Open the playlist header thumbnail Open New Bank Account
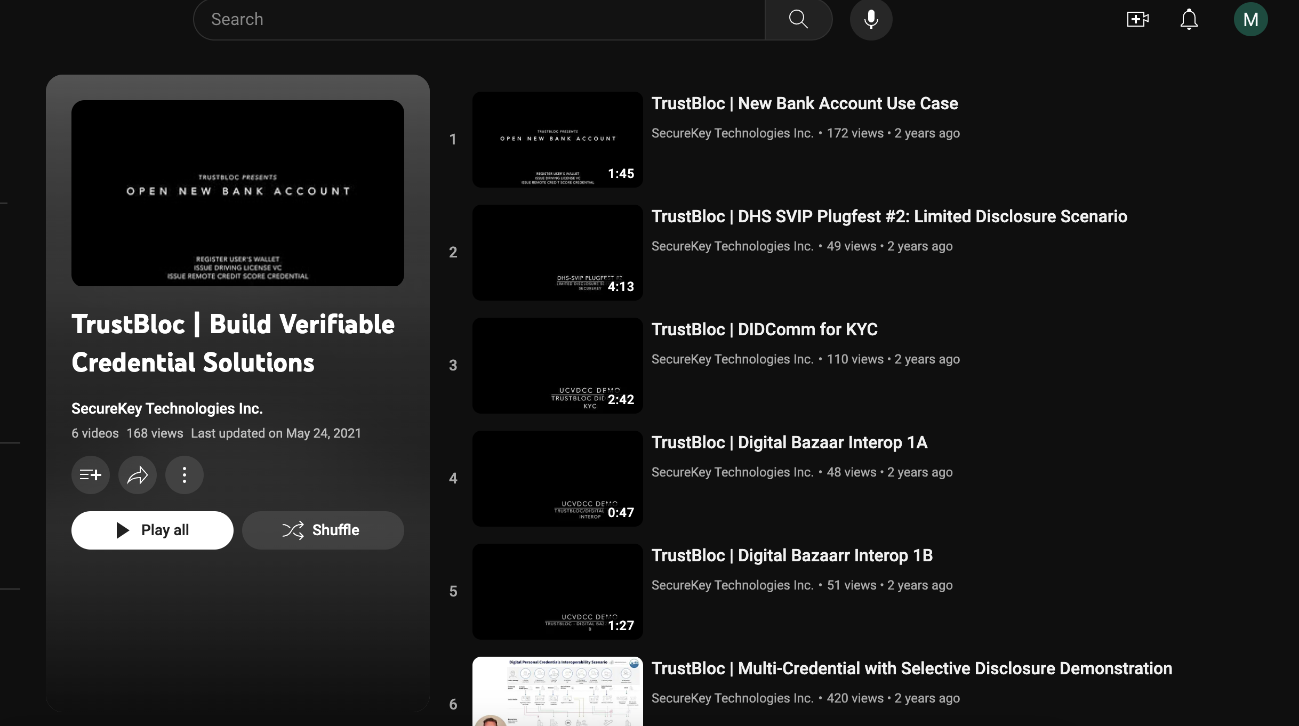 point(238,193)
